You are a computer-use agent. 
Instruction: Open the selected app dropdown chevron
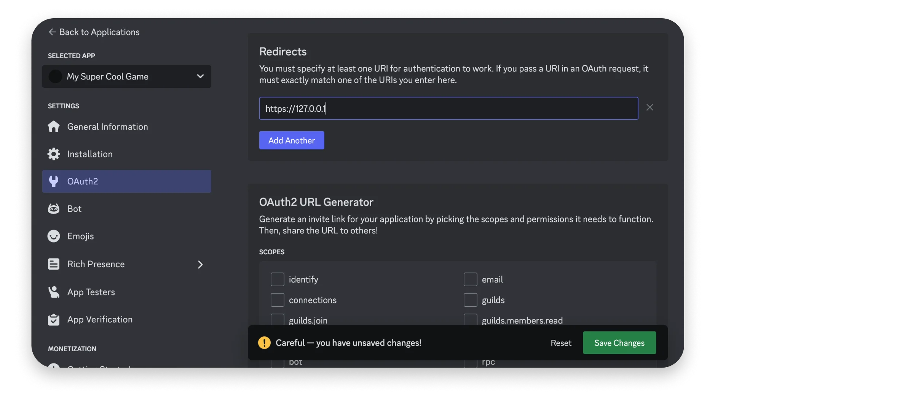[200, 76]
